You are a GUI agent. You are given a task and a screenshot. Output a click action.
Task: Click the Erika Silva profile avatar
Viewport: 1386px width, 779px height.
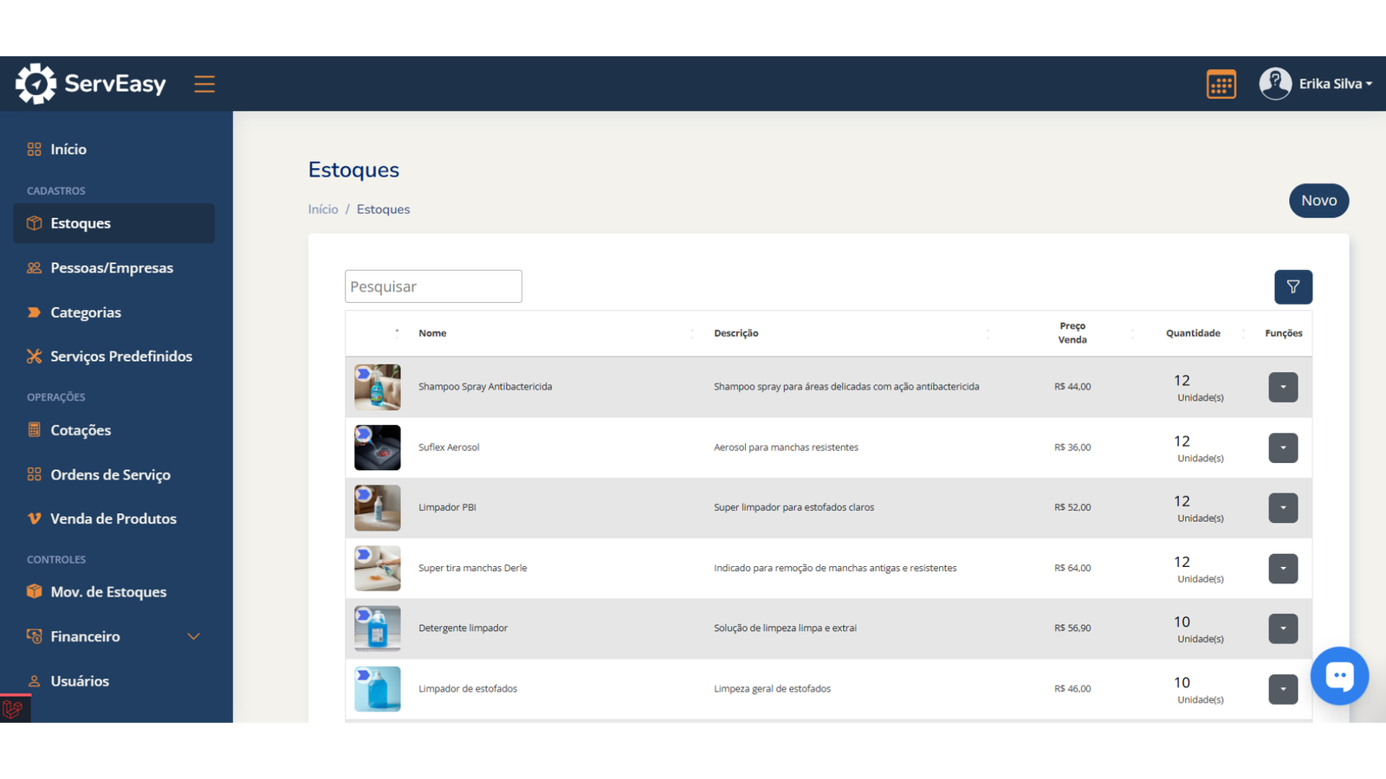[x=1275, y=84]
